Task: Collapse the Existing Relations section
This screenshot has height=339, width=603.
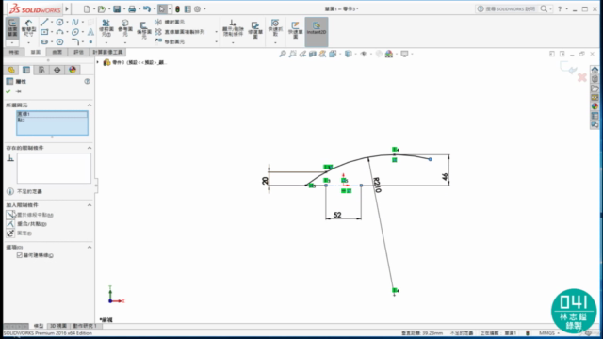Action: (x=90, y=148)
